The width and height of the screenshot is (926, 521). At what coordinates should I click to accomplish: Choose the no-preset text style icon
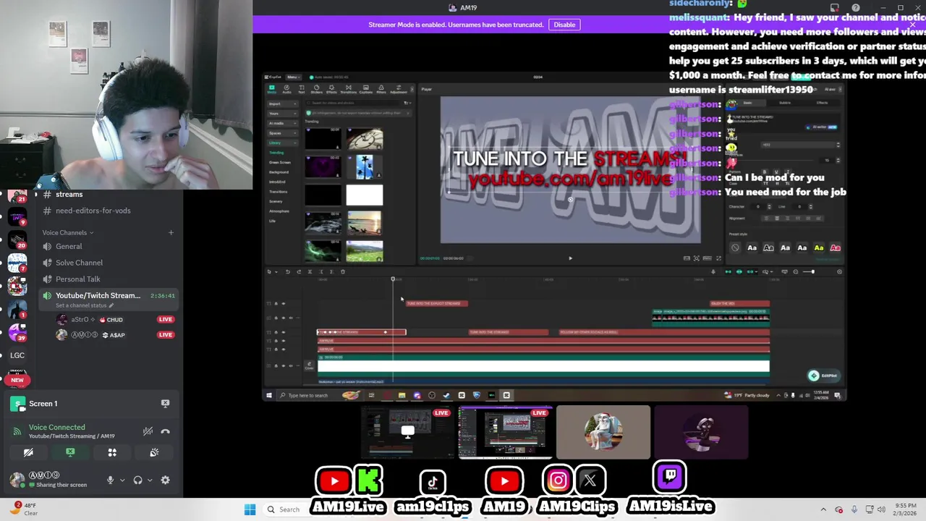click(x=735, y=247)
